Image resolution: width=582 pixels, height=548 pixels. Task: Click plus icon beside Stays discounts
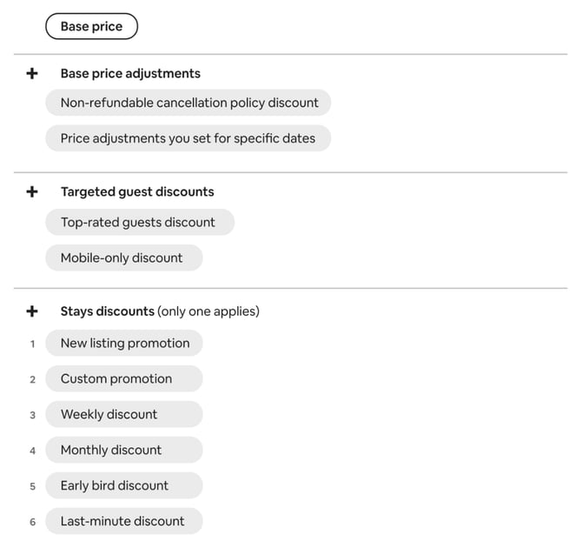(x=32, y=311)
